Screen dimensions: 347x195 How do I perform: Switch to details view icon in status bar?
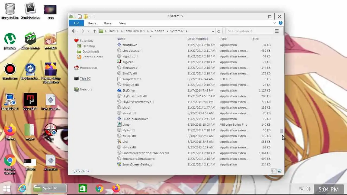point(274,171)
